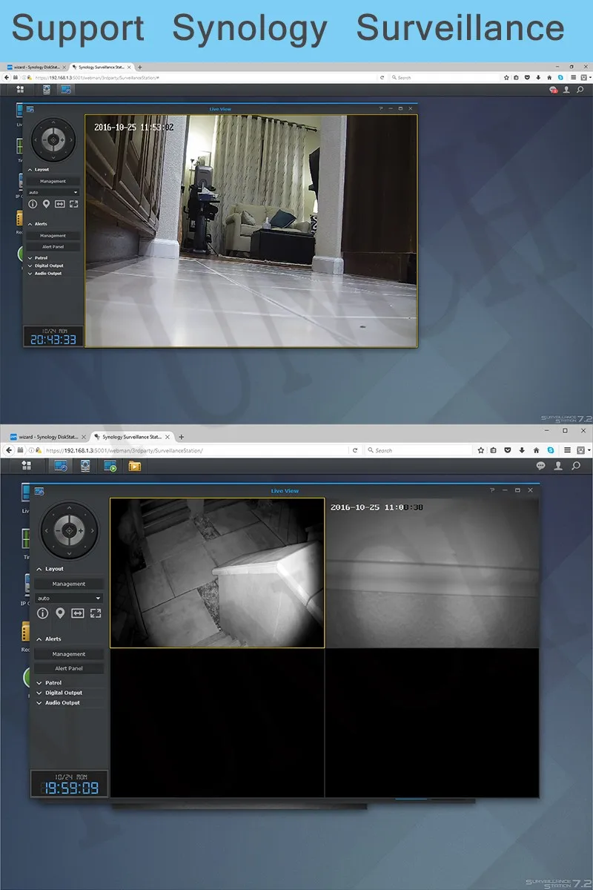Expand the Patrol section in the lower window
The height and width of the screenshot is (890, 593).
pos(53,683)
